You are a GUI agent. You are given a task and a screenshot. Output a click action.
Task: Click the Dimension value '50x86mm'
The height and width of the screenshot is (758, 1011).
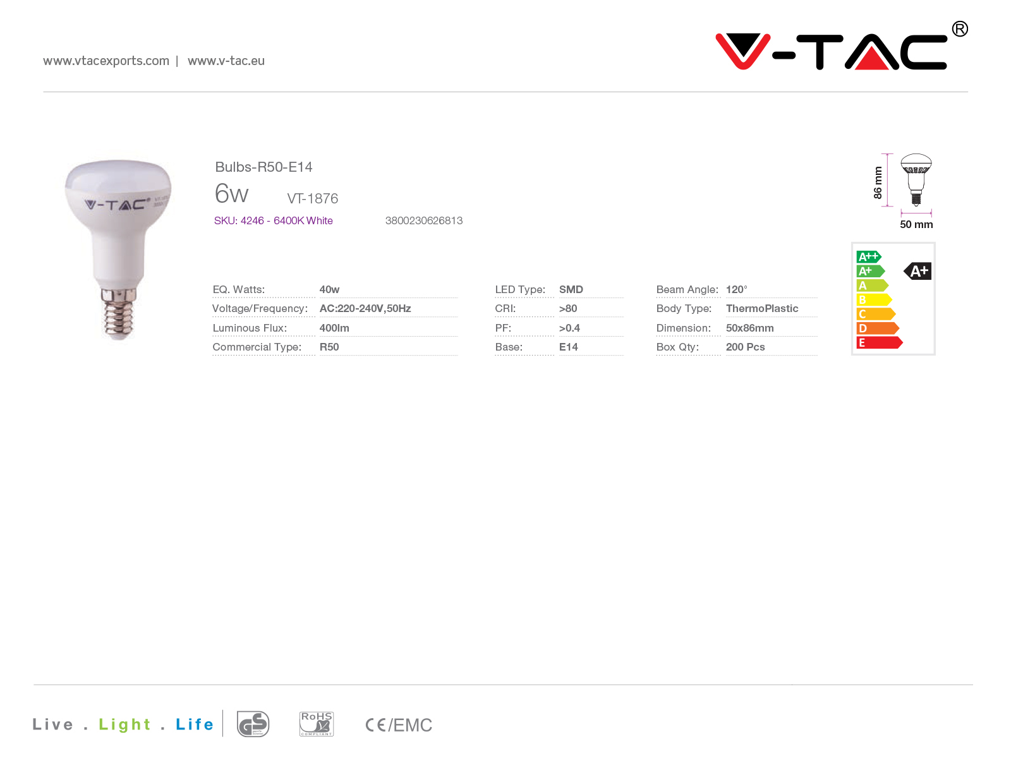tap(750, 328)
